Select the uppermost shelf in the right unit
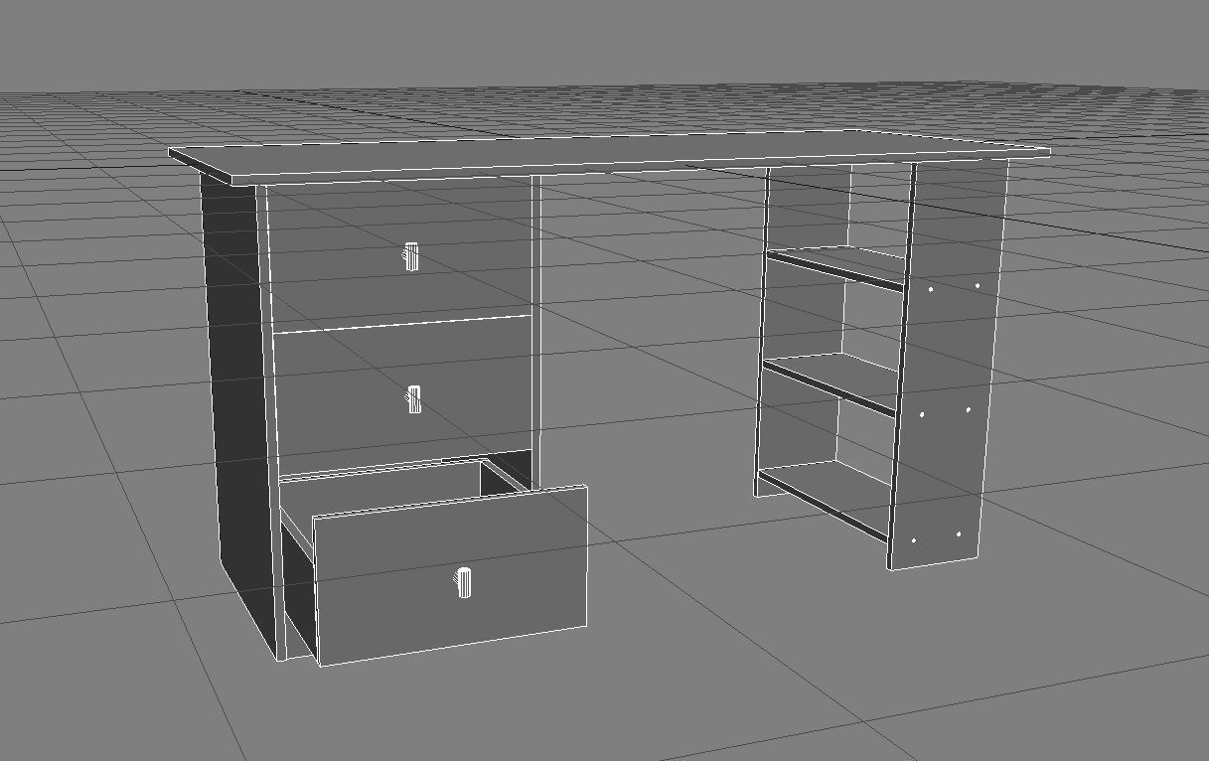Viewport: 1209px width, 761px height. coord(835,267)
